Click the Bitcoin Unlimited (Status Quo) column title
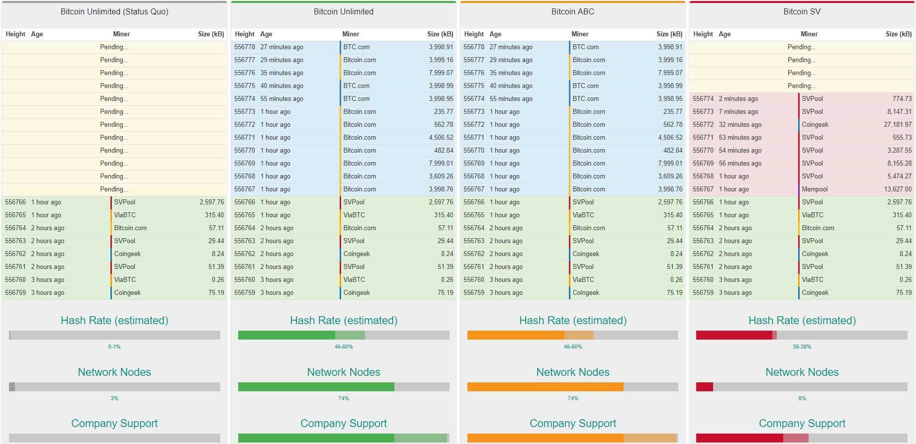The width and height of the screenshot is (916, 444). coord(114,11)
